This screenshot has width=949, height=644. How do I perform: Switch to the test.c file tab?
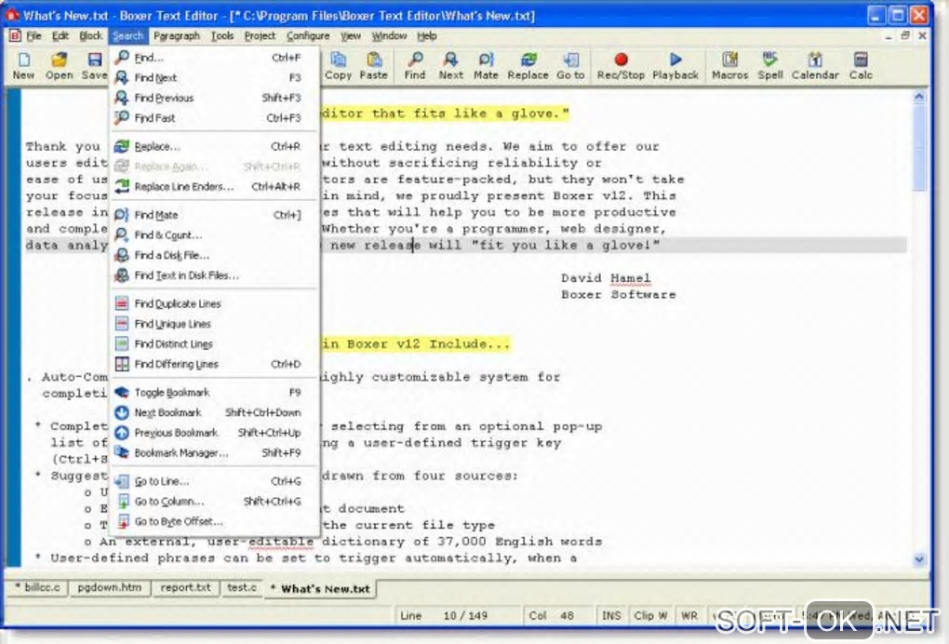coord(242,587)
